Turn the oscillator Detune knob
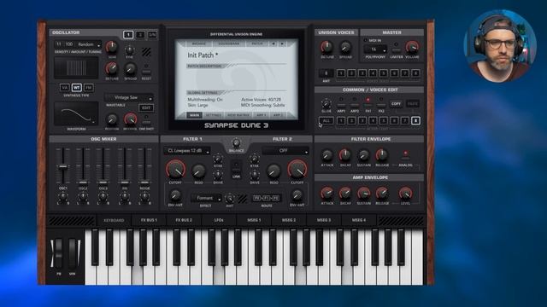The image size is (547, 307). 112,68
